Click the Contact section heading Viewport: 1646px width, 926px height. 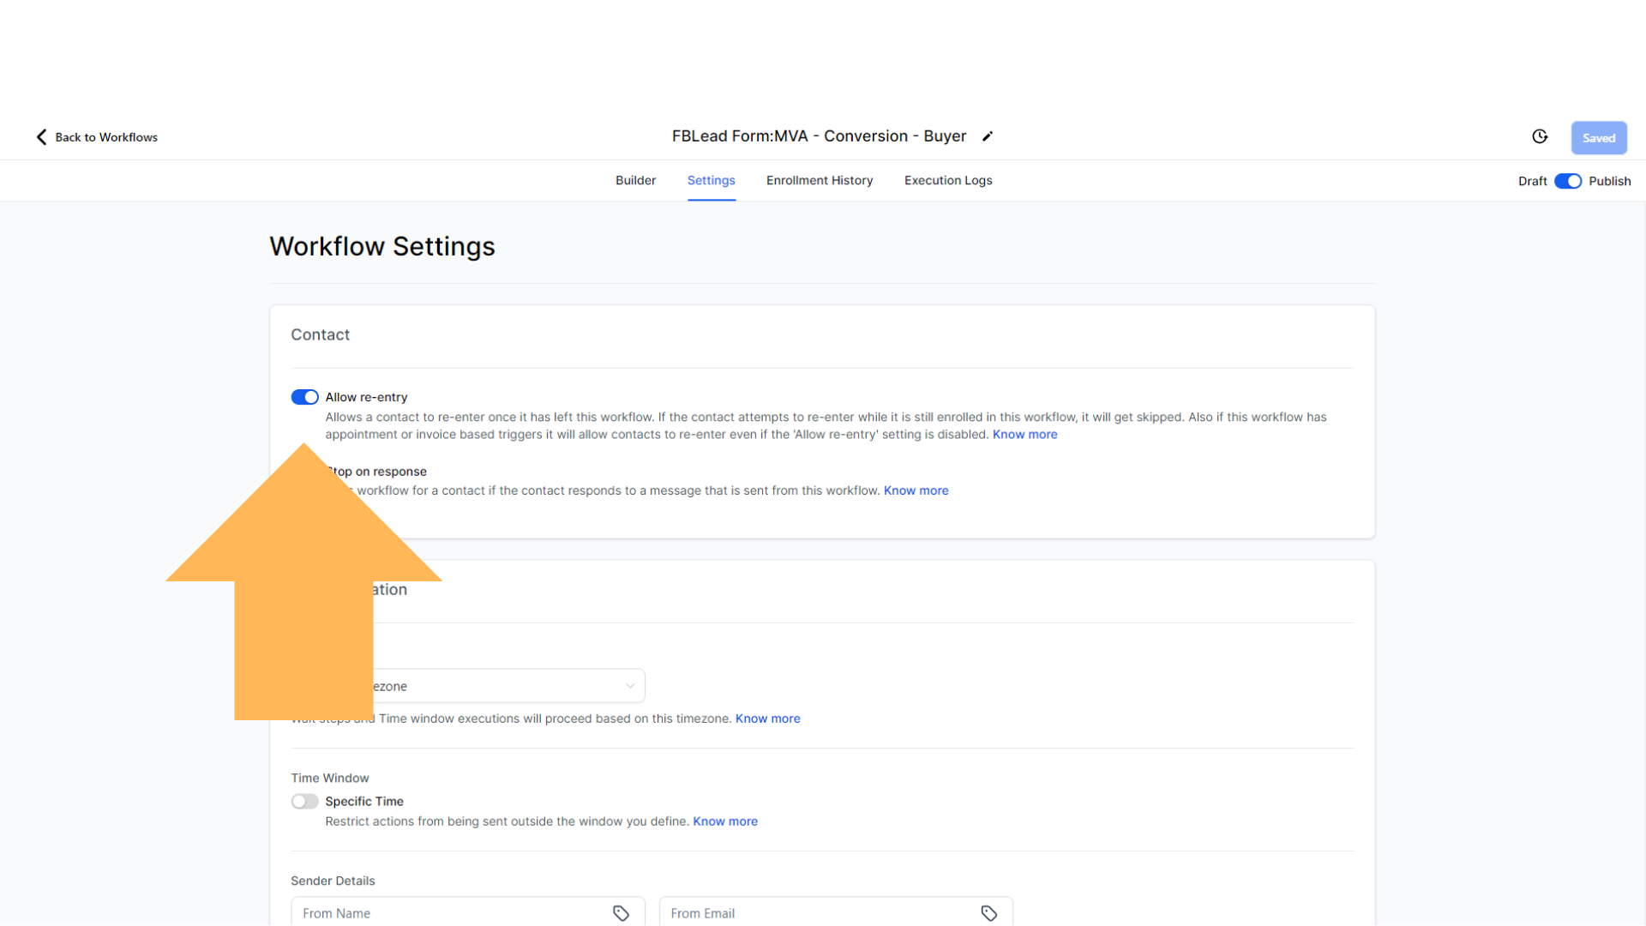coord(320,334)
